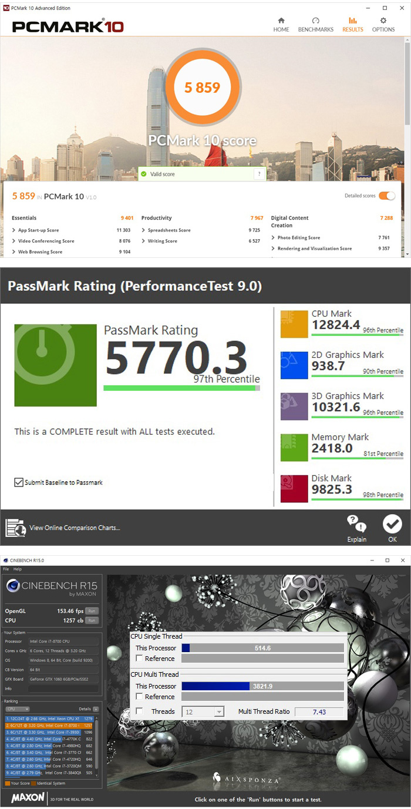This screenshot has width=411, height=809.
Task: Toggle the Detailed scores switch
Action: (x=387, y=196)
